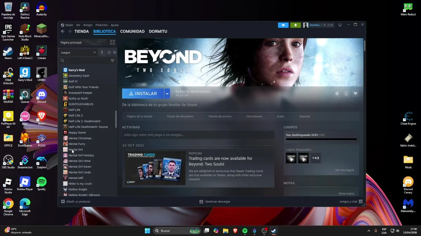The width and height of the screenshot is (421, 236).
Task: Launch OBS Studio desktop icon
Action: pyautogui.click(x=8, y=162)
